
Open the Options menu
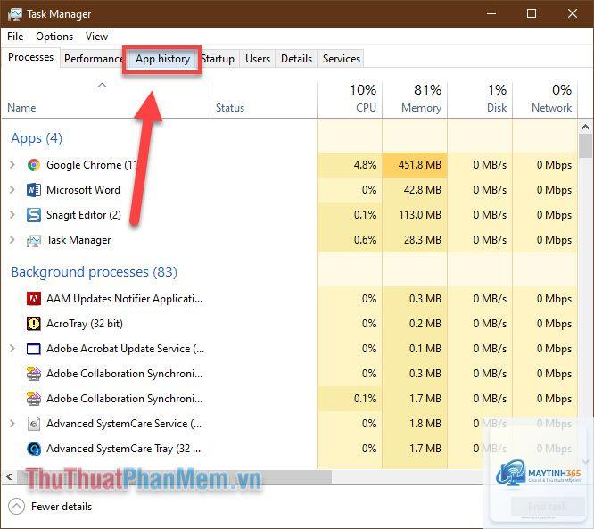pos(54,37)
